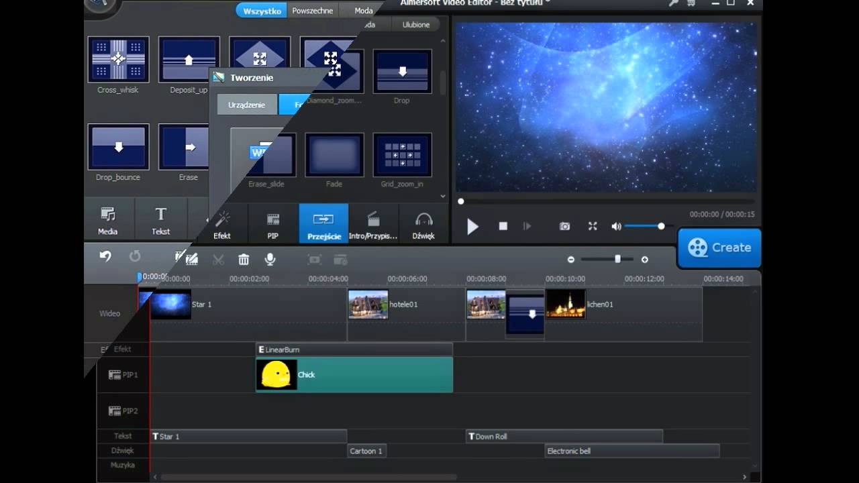Select the Drop_bounce transition thumbnail

click(118, 147)
